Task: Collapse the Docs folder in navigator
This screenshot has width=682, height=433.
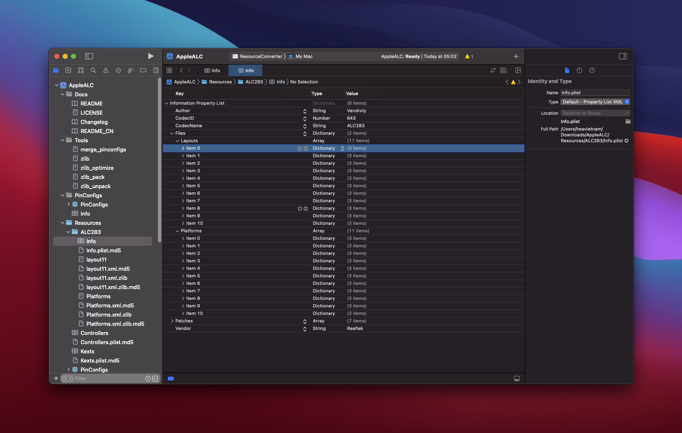Action: 63,95
